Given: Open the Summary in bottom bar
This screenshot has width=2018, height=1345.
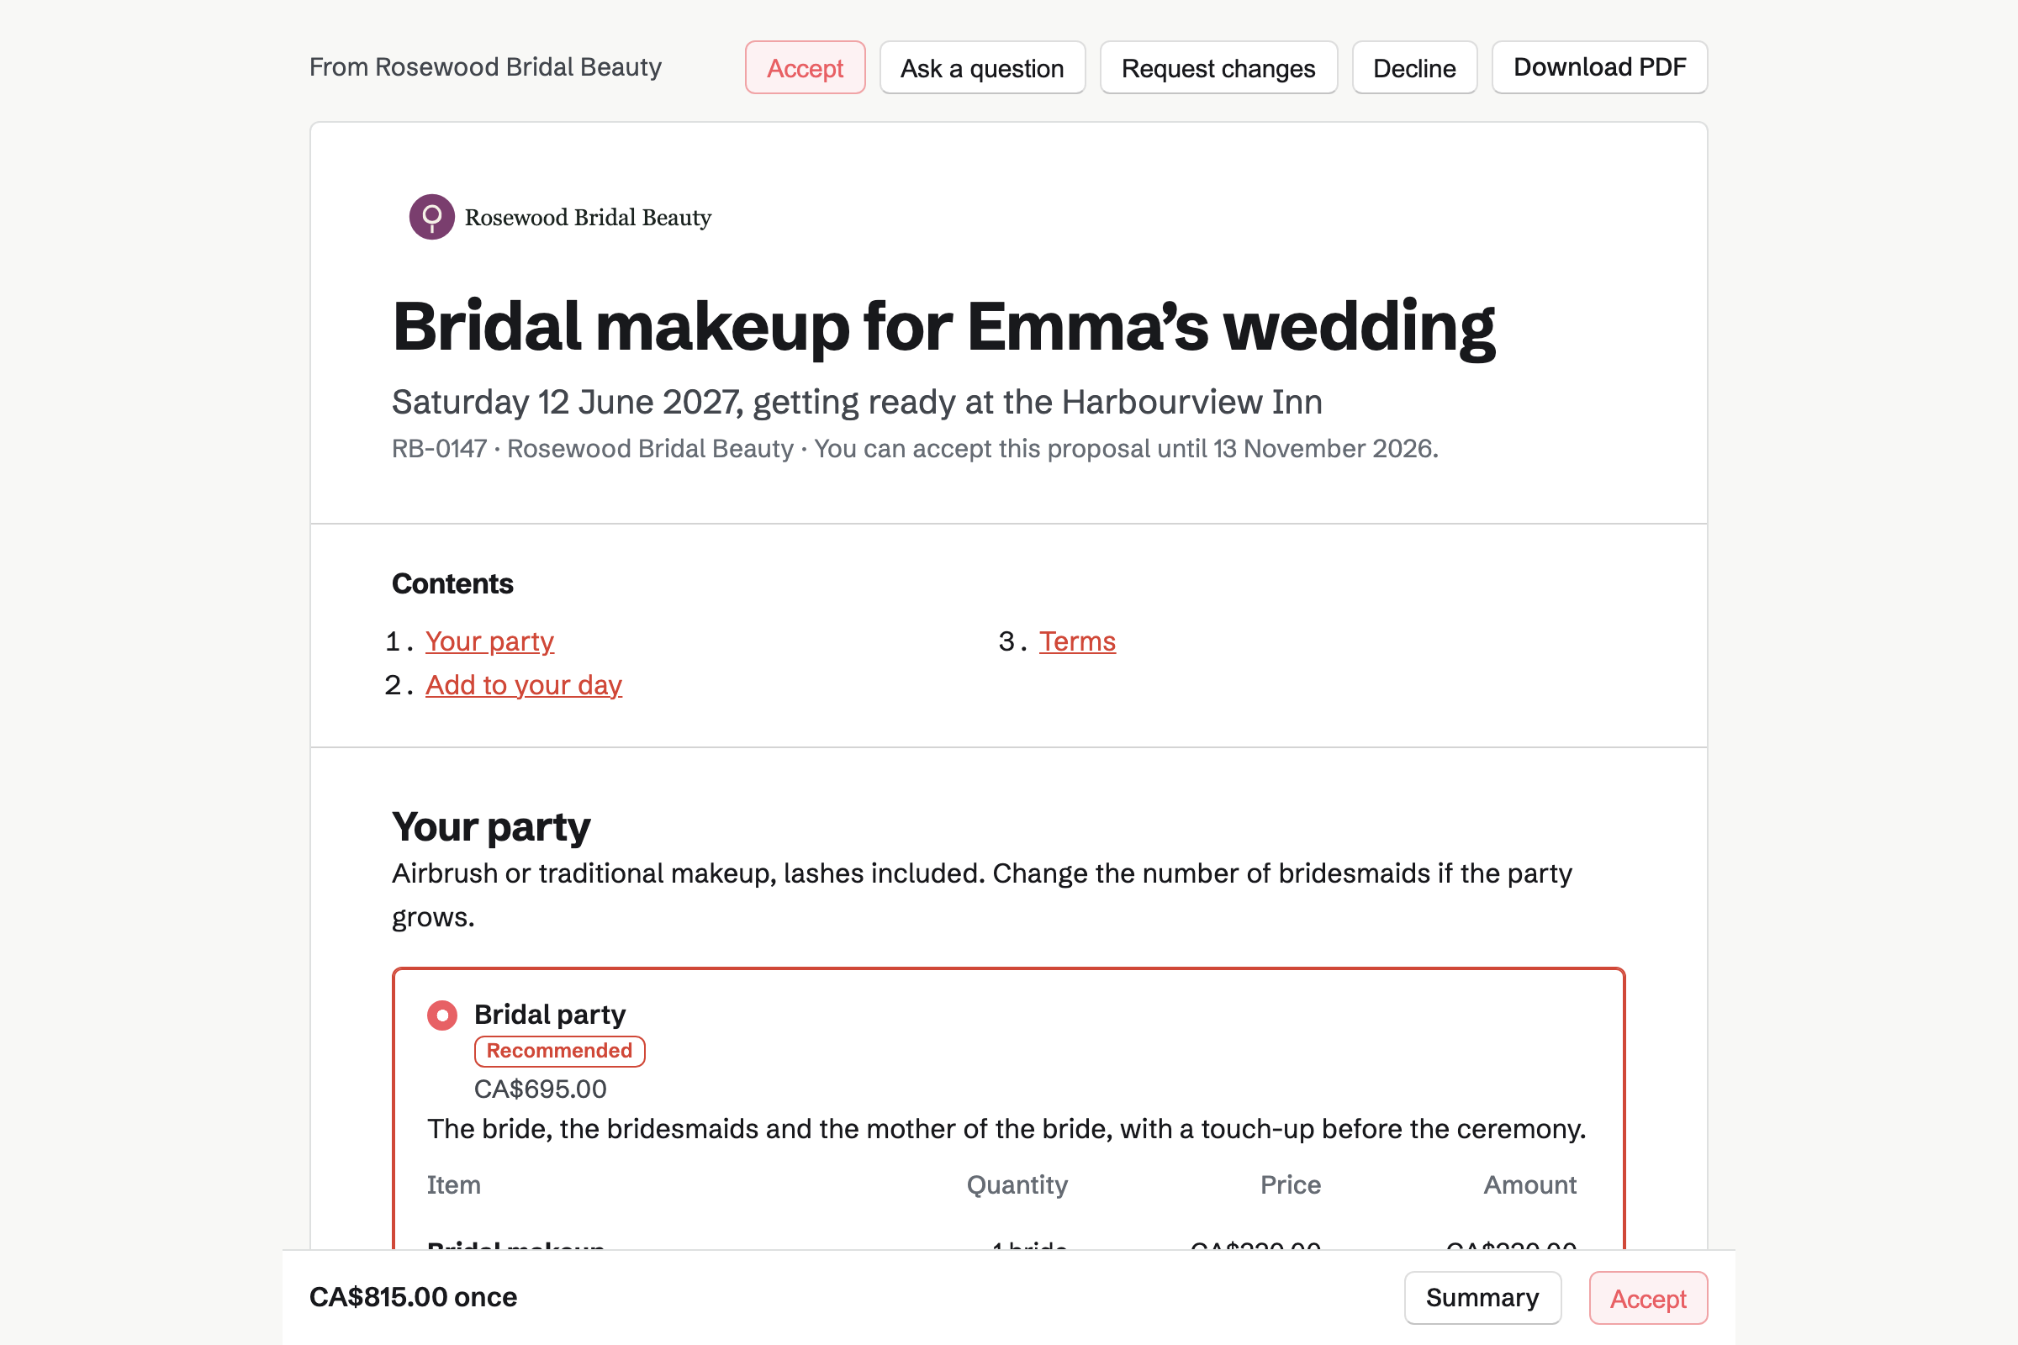Looking at the screenshot, I should click(x=1482, y=1298).
